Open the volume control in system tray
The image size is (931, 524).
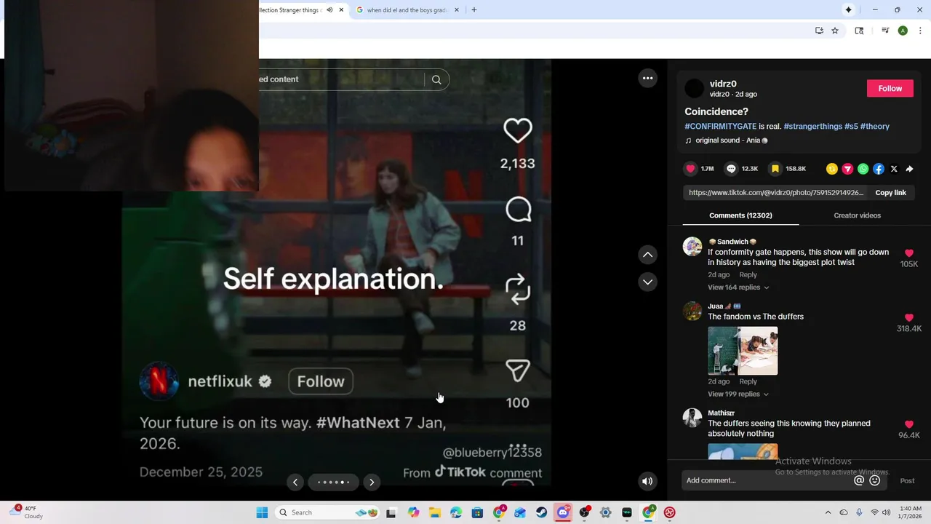tap(887, 512)
